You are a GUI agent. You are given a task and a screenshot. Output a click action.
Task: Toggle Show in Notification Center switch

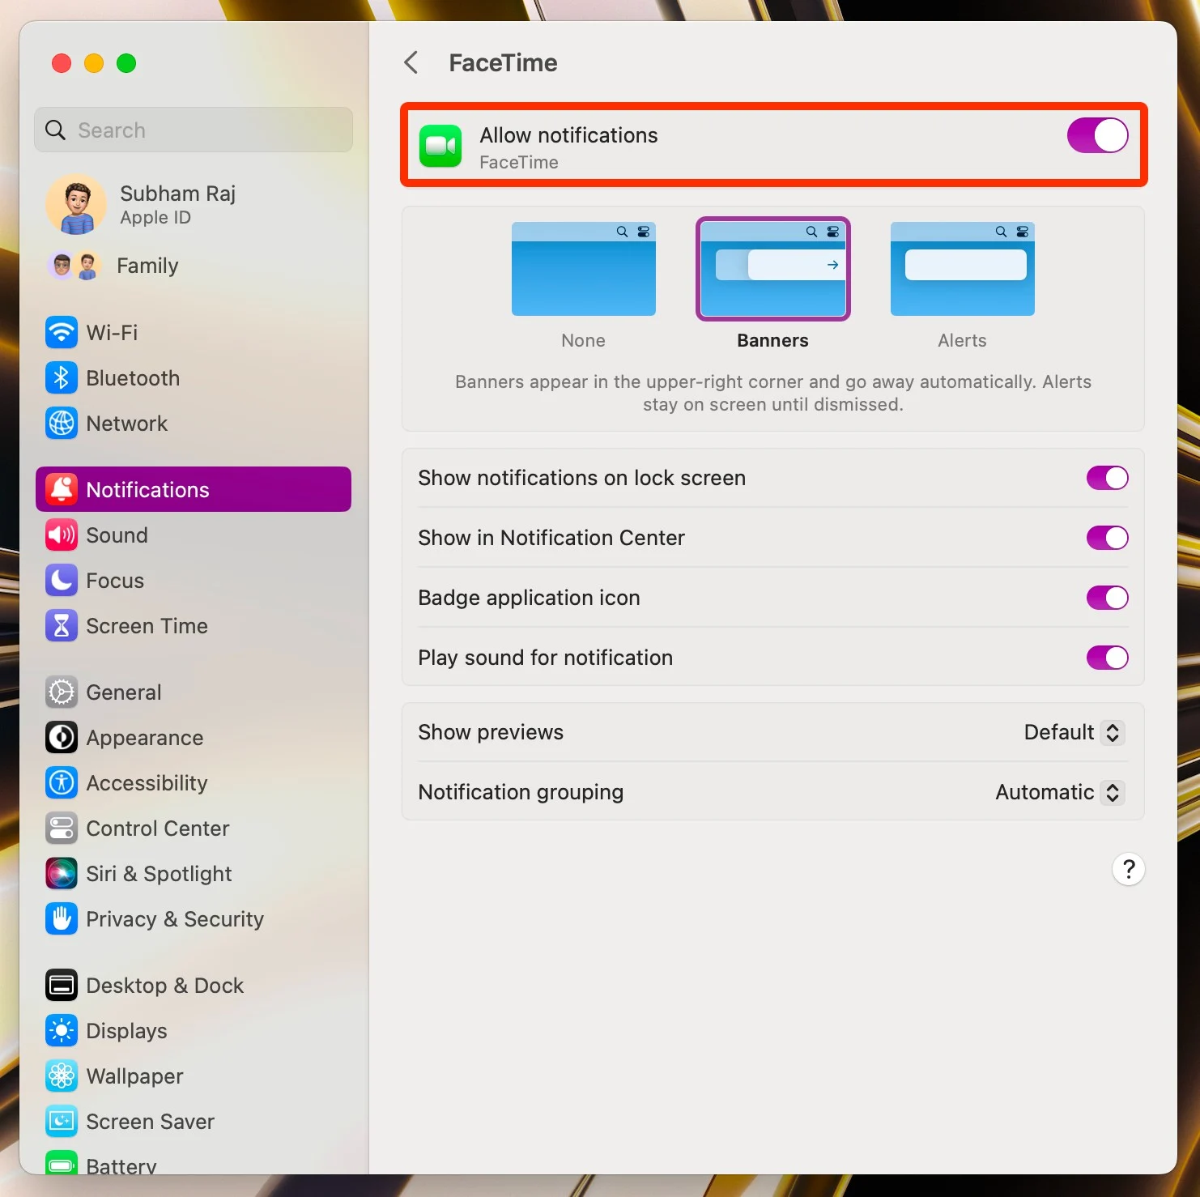[1107, 539]
